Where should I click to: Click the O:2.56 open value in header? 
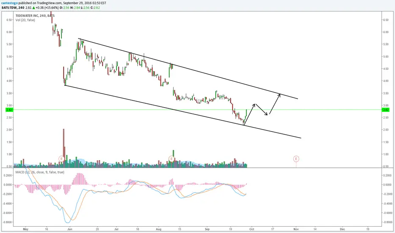coord(64,8)
